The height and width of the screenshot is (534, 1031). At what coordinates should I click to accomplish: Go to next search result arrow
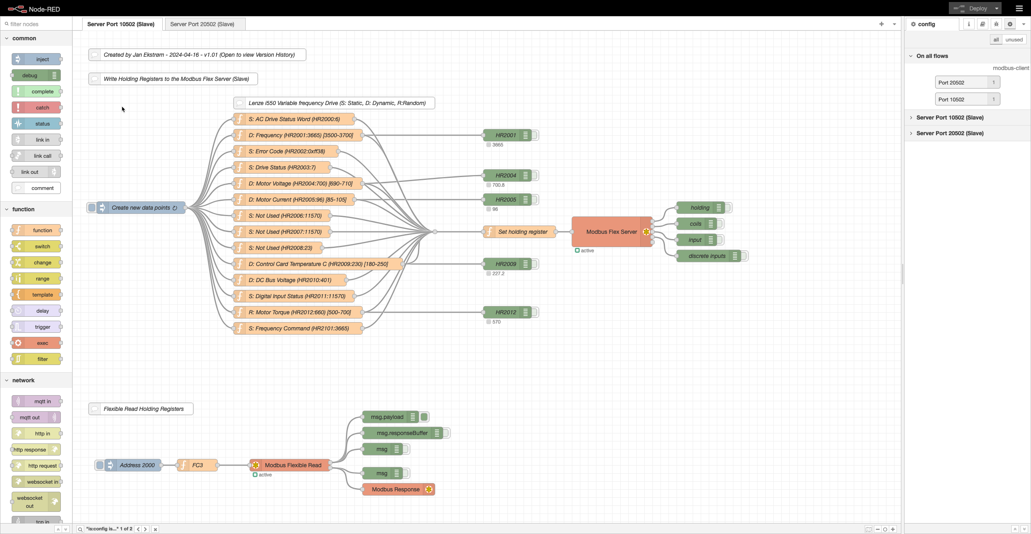tap(146, 529)
